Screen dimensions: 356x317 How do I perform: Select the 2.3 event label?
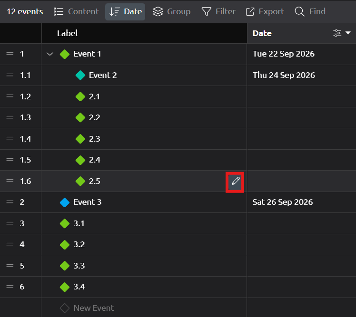[x=94, y=139]
